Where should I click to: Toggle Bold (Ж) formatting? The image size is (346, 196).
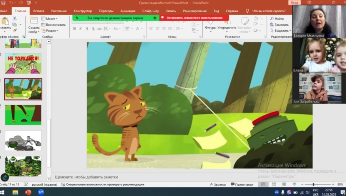74,29
